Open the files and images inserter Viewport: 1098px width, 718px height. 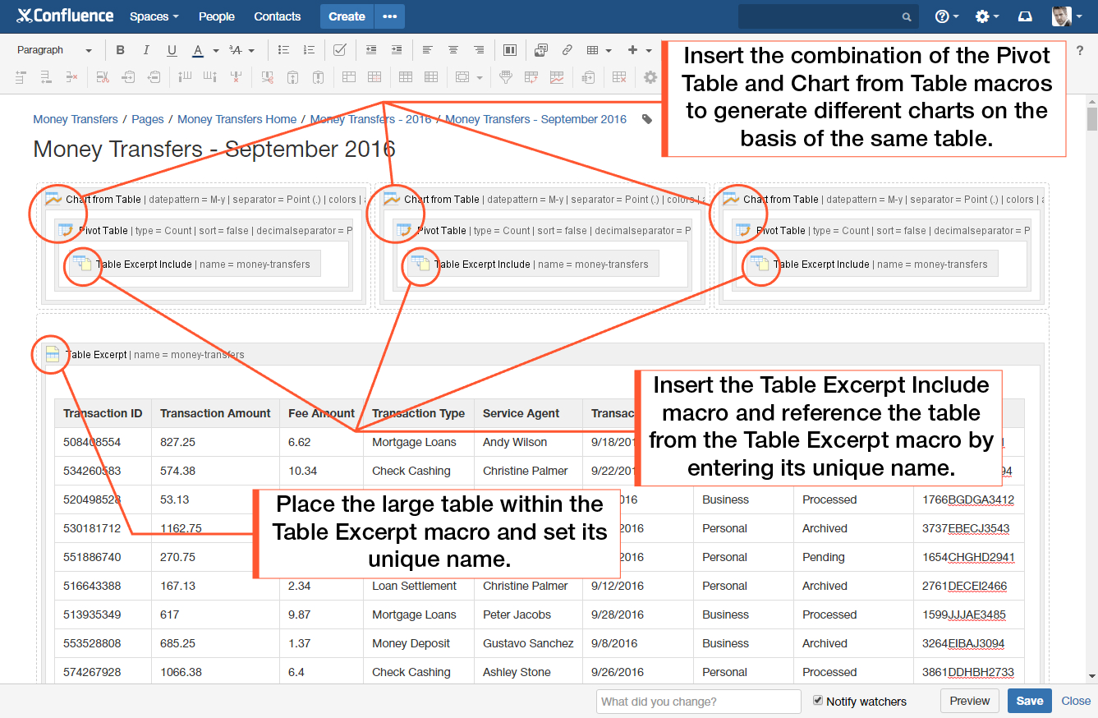coord(540,49)
